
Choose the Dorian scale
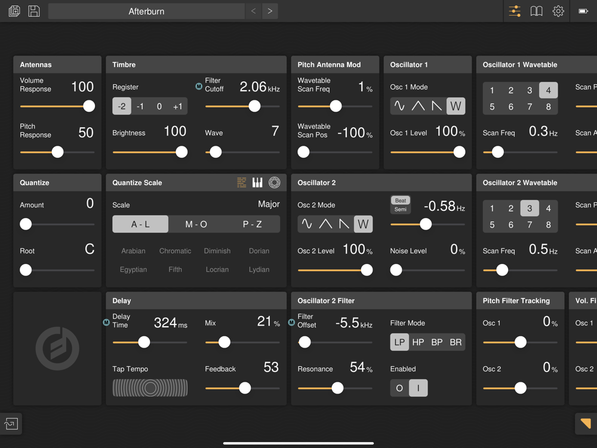259,251
